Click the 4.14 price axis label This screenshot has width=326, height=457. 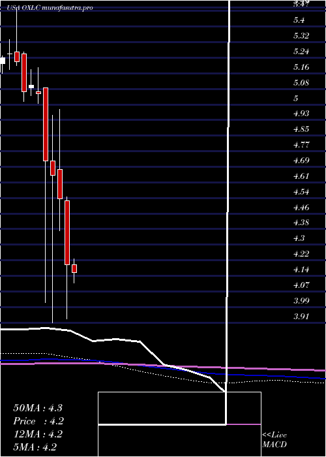301,269
